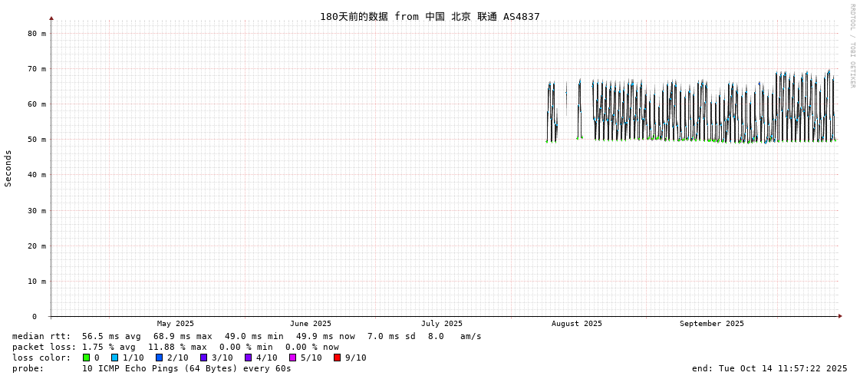Select the August 2025 axis label
The height and width of the screenshot is (379, 860).
[x=577, y=324]
